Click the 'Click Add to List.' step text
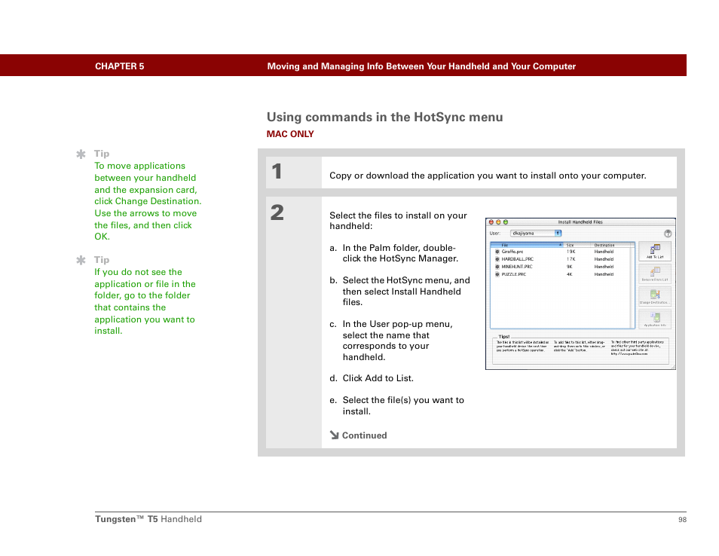The height and width of the screenshot is (556, 719). tap(378, 378)
